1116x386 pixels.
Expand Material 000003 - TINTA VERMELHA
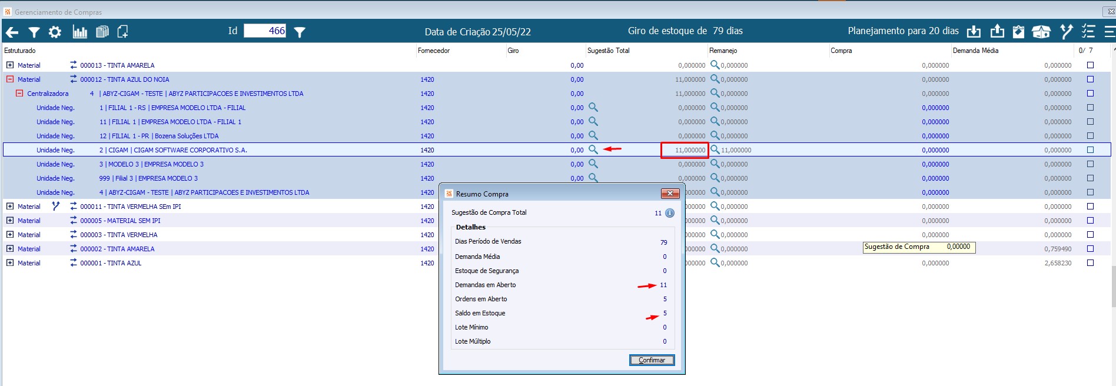click(10, 235)
